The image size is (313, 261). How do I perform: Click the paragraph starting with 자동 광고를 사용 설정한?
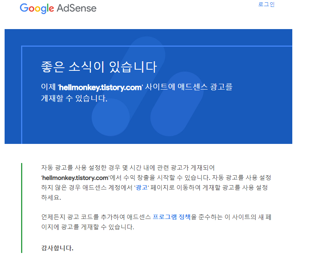[x=156, y=183]
